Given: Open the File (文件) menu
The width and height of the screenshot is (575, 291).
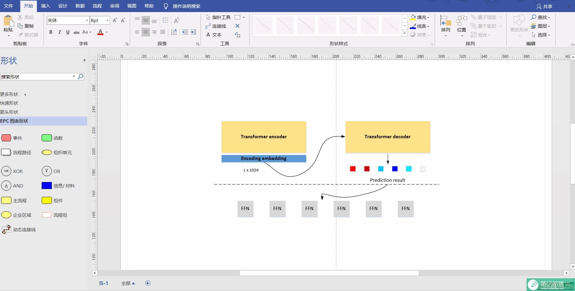Looking at the screenshot, I should (x=8, y=6).
